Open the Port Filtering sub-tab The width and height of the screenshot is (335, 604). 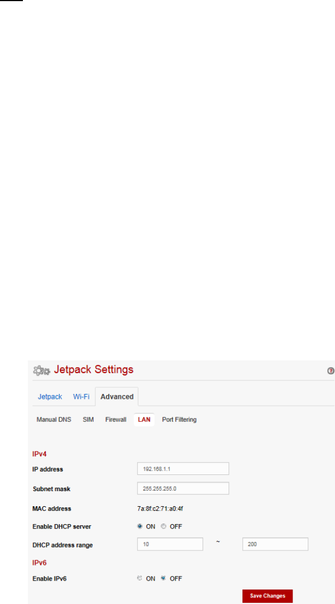[x=179, y=420]
